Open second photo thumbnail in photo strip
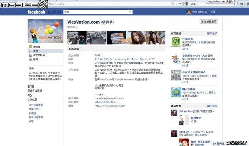The width and height of the screenshot is (249, 146). 96,38
